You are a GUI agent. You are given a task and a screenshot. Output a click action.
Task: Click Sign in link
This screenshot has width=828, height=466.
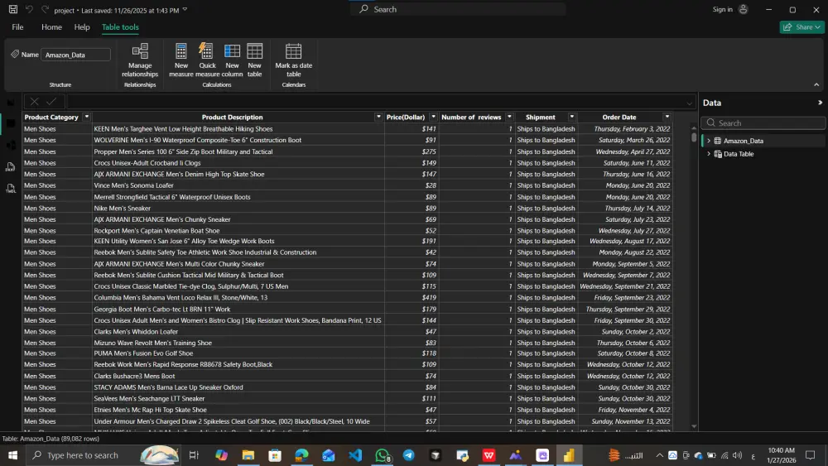tap(722, 9)
